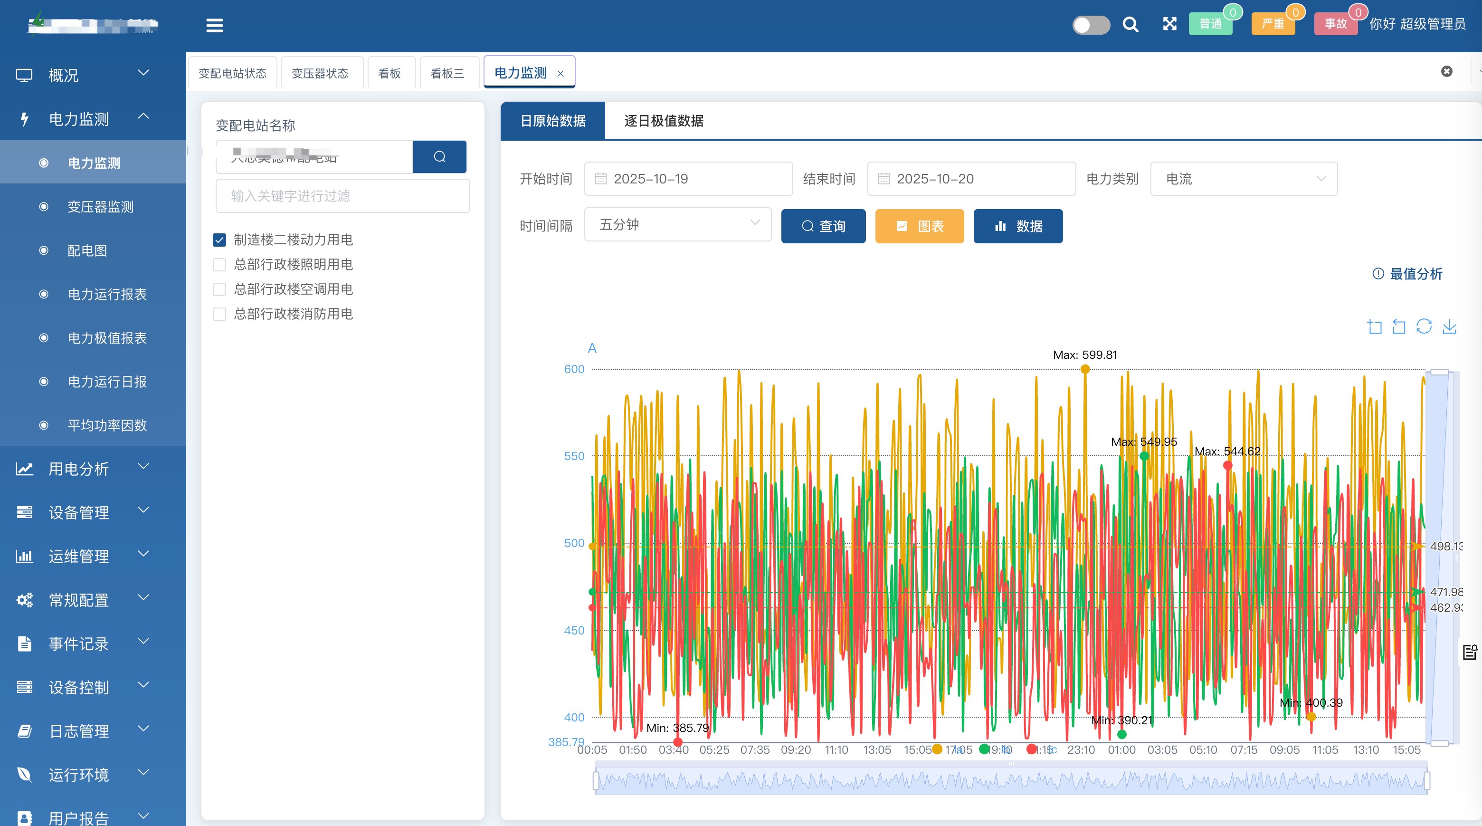The width and height of the screenshot is (1482, 826).
Task: Click the fullscreen expand icon
Action: point(1169,24)
